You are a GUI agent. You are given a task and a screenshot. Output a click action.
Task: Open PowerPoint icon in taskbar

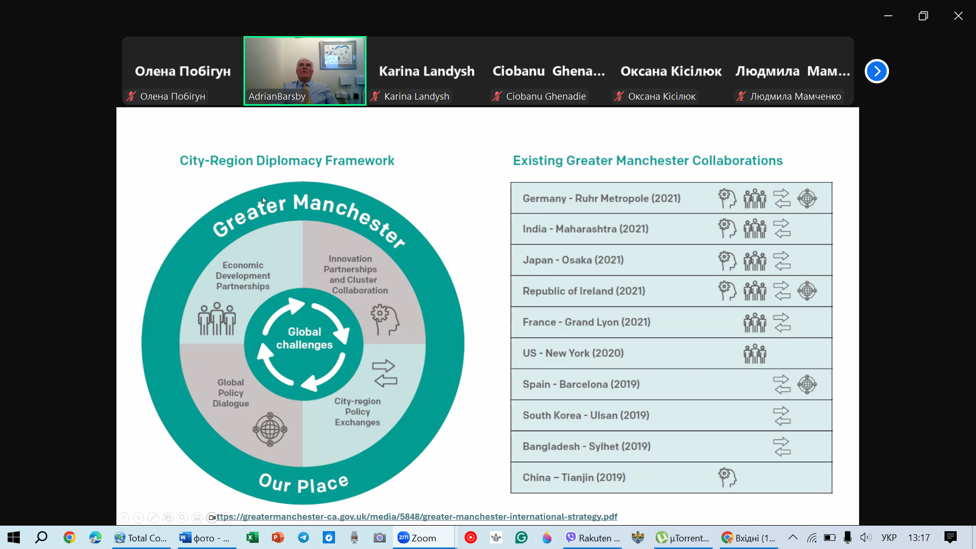[278, 538]
